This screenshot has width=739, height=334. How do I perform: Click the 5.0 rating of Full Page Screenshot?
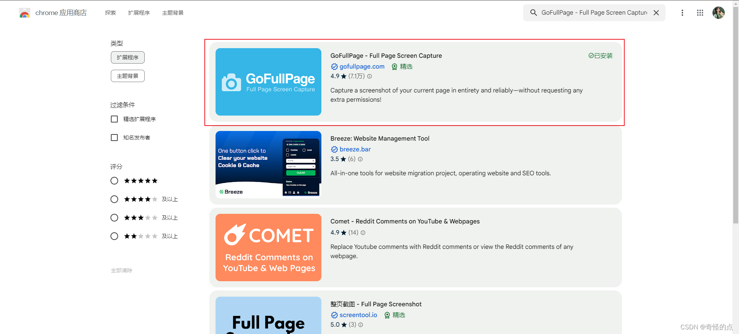[x=335, y=325]
